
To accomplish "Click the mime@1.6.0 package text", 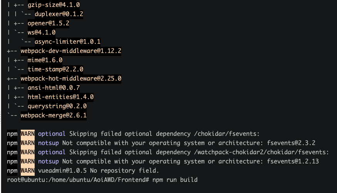I will pyautogui.click(x=45, y=60).
